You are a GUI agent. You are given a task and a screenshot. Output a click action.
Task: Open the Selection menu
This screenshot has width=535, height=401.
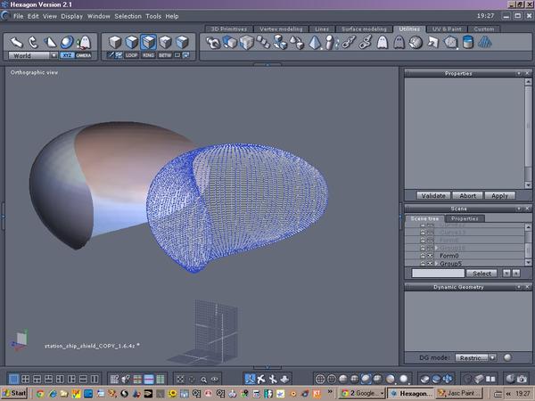[x=128, y=16]
